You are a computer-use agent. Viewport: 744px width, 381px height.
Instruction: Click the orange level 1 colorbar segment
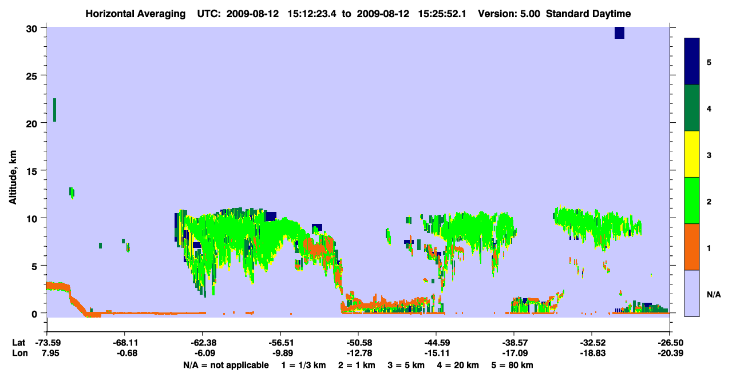click(692, 247)
